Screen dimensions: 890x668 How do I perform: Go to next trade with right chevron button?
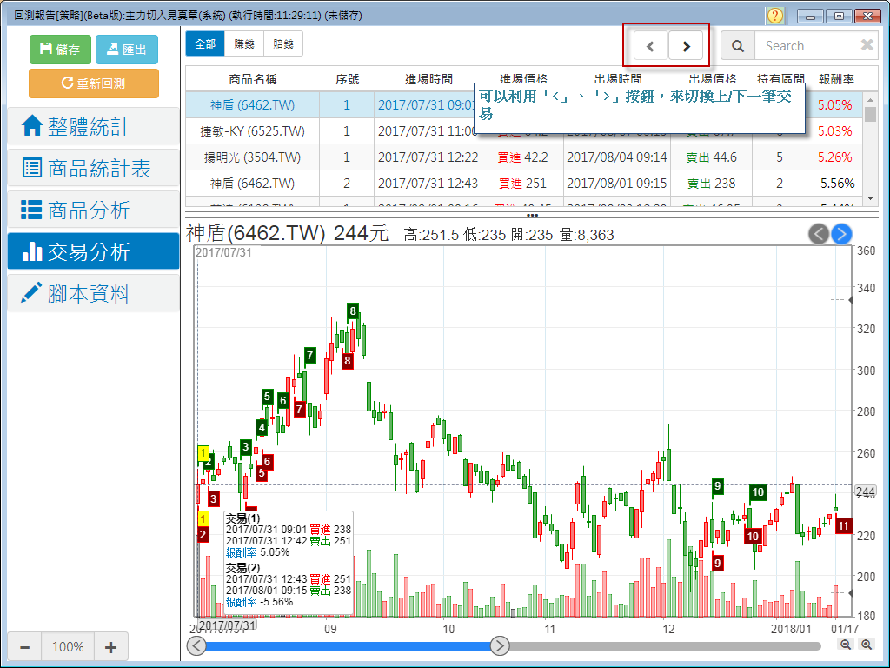(686, 46)
